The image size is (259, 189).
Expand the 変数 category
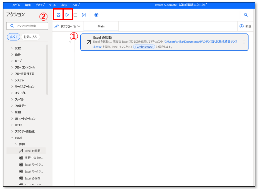point(18,48)
